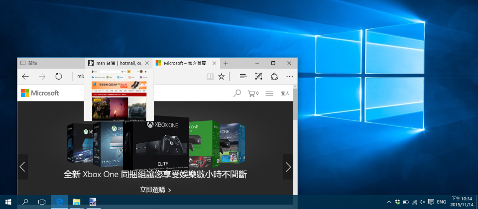Make a Web Note pen icon
Image resolution: width=478 pixels, height=209 pixels.
(259, 77)
